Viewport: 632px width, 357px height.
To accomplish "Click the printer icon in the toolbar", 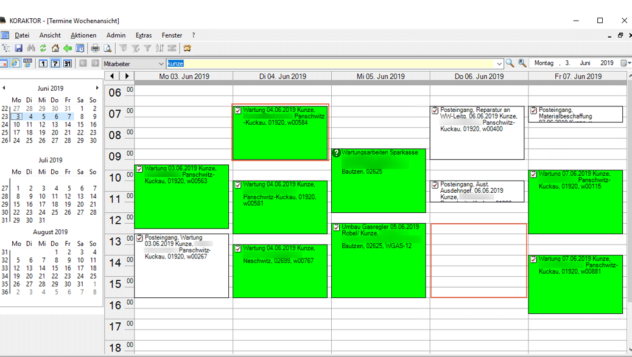I will tap(95, 48).
